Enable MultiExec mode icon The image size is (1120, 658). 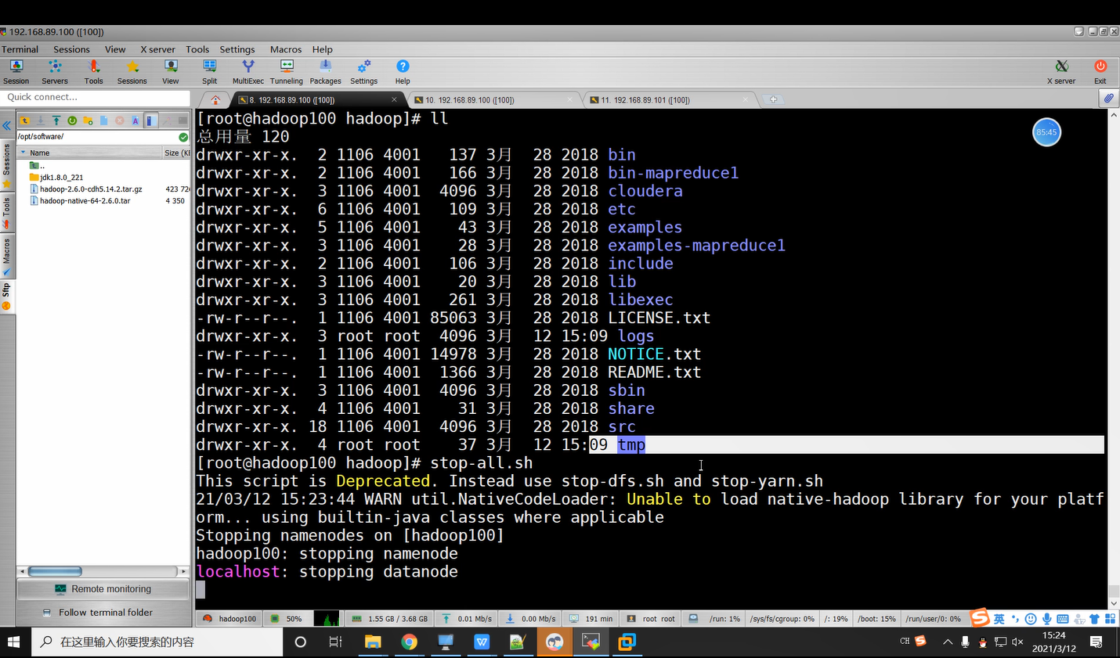pos(247,71)
